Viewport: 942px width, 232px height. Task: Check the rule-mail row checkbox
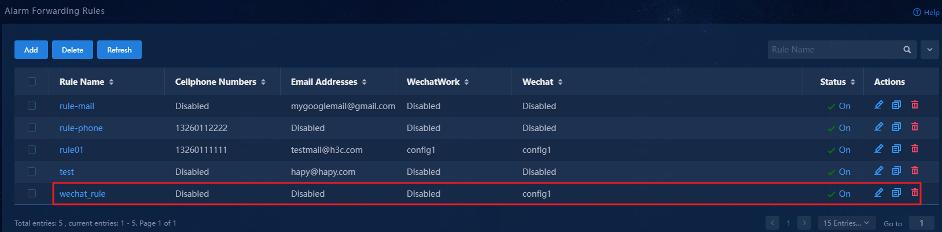pyautogui.click(x=32, y=106)
